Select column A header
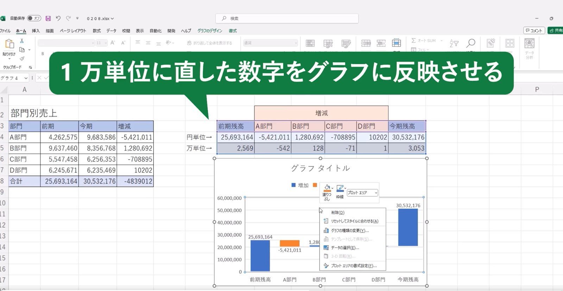 [24, 89]
